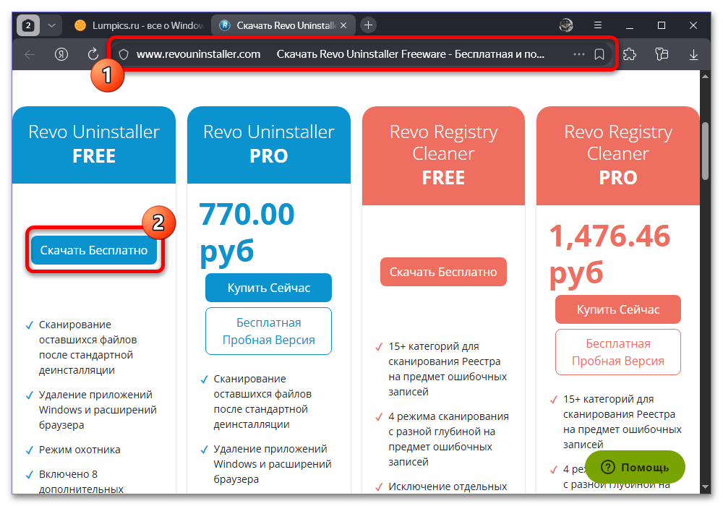Click the Revo Registry Cleaner FREE heading
723x506 pixels.
click(x=443, y=155)
